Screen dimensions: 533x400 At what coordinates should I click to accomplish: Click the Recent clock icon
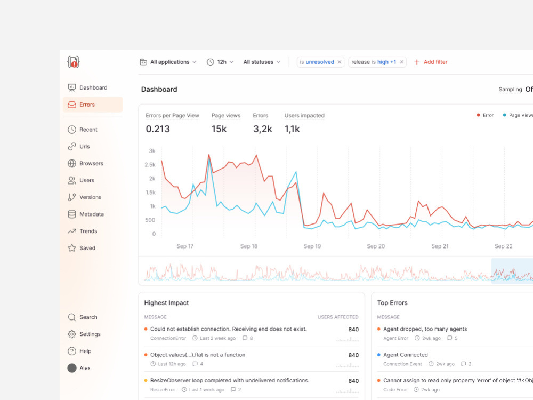pyautogui.click(x=72, y=130)
